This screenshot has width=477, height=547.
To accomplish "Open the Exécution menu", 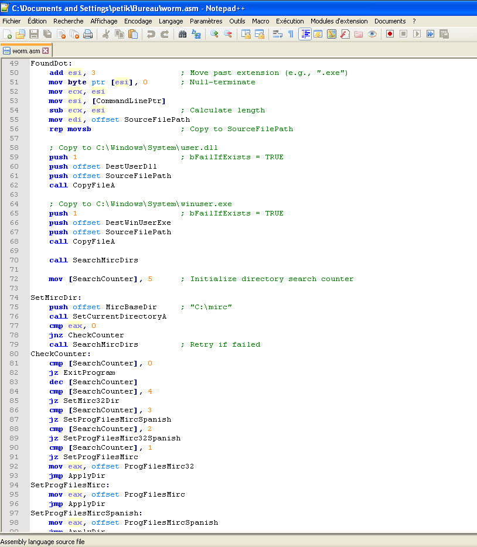I will (x=290, y=21).
